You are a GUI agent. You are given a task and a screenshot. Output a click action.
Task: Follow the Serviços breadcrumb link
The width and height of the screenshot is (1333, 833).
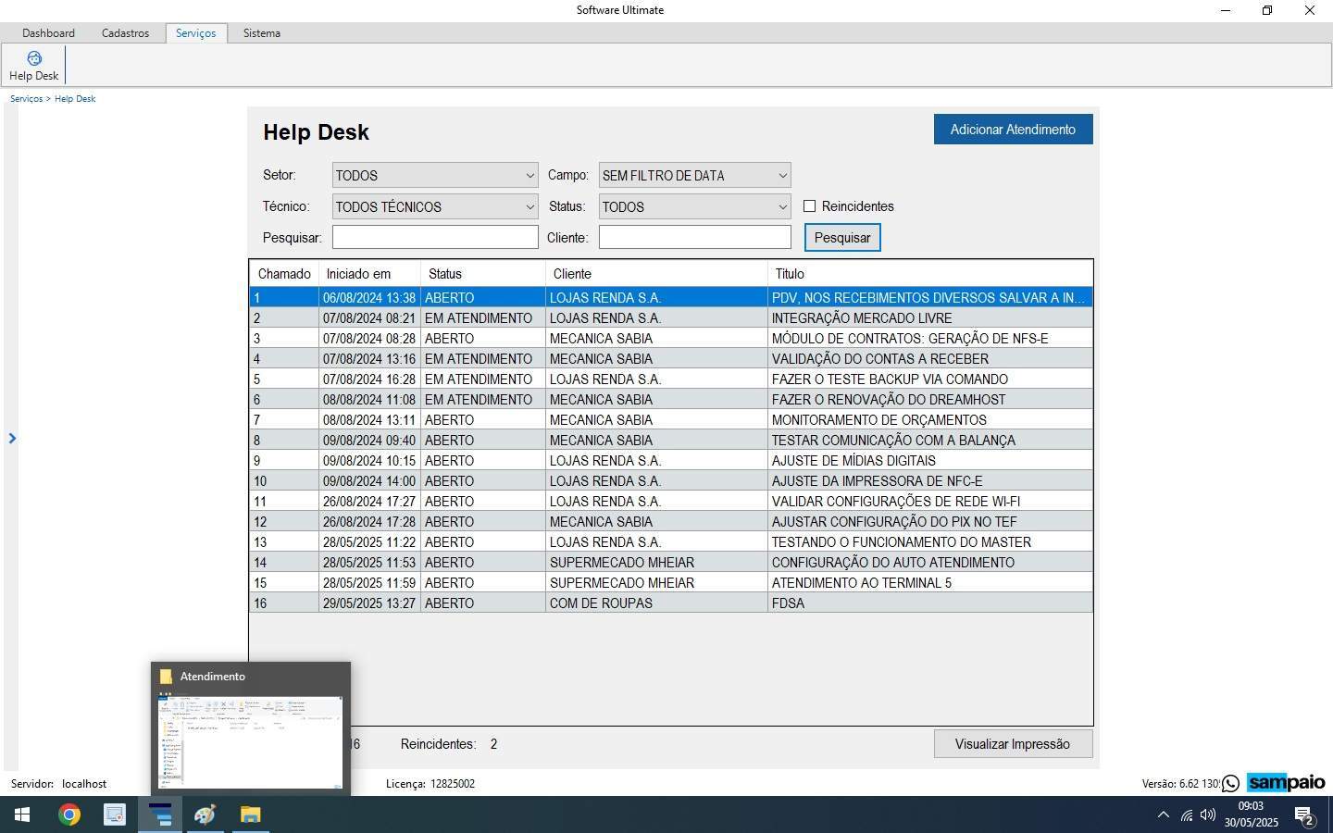[x=27, y=99]
